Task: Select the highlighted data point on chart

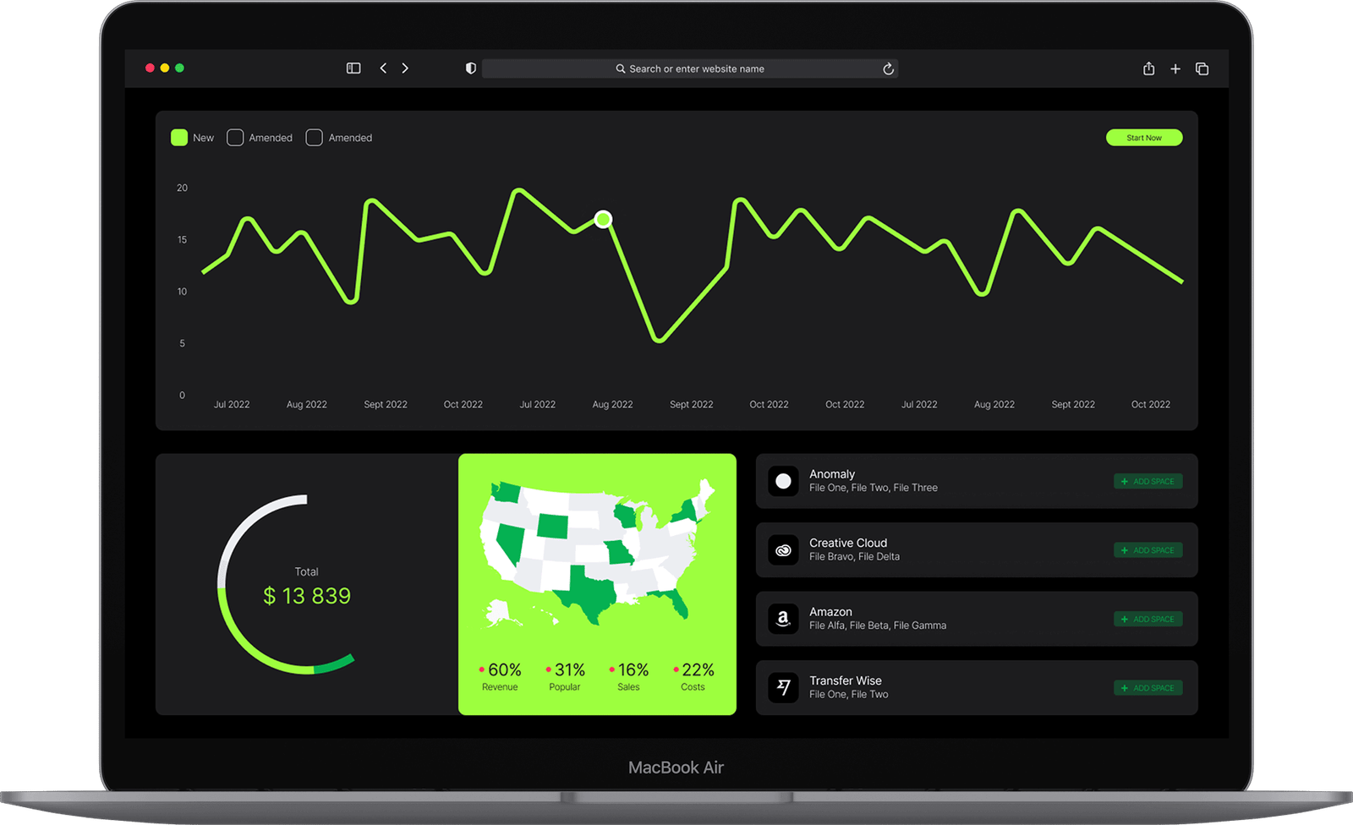Action: [x=603, y=220]
